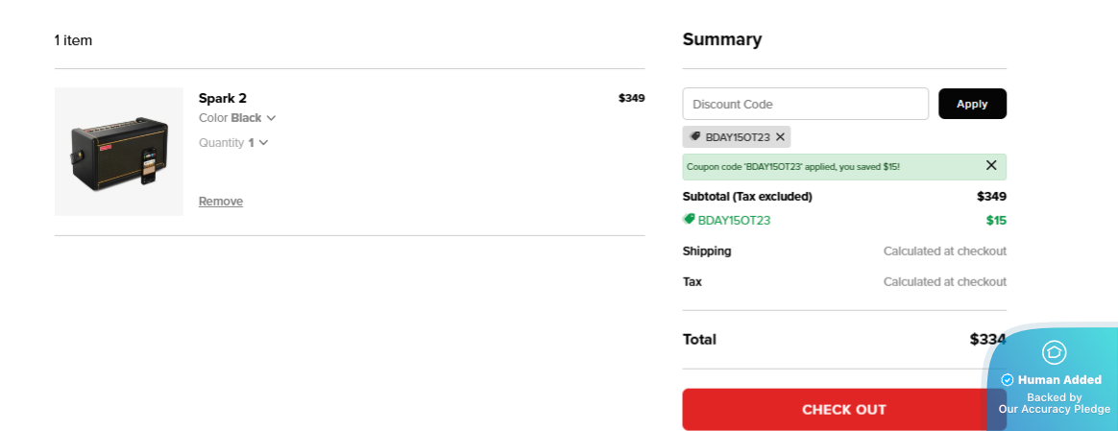Expand the Quantity dropdown
This screenshot has height=431, width=1118.
[x=233, y=143]
